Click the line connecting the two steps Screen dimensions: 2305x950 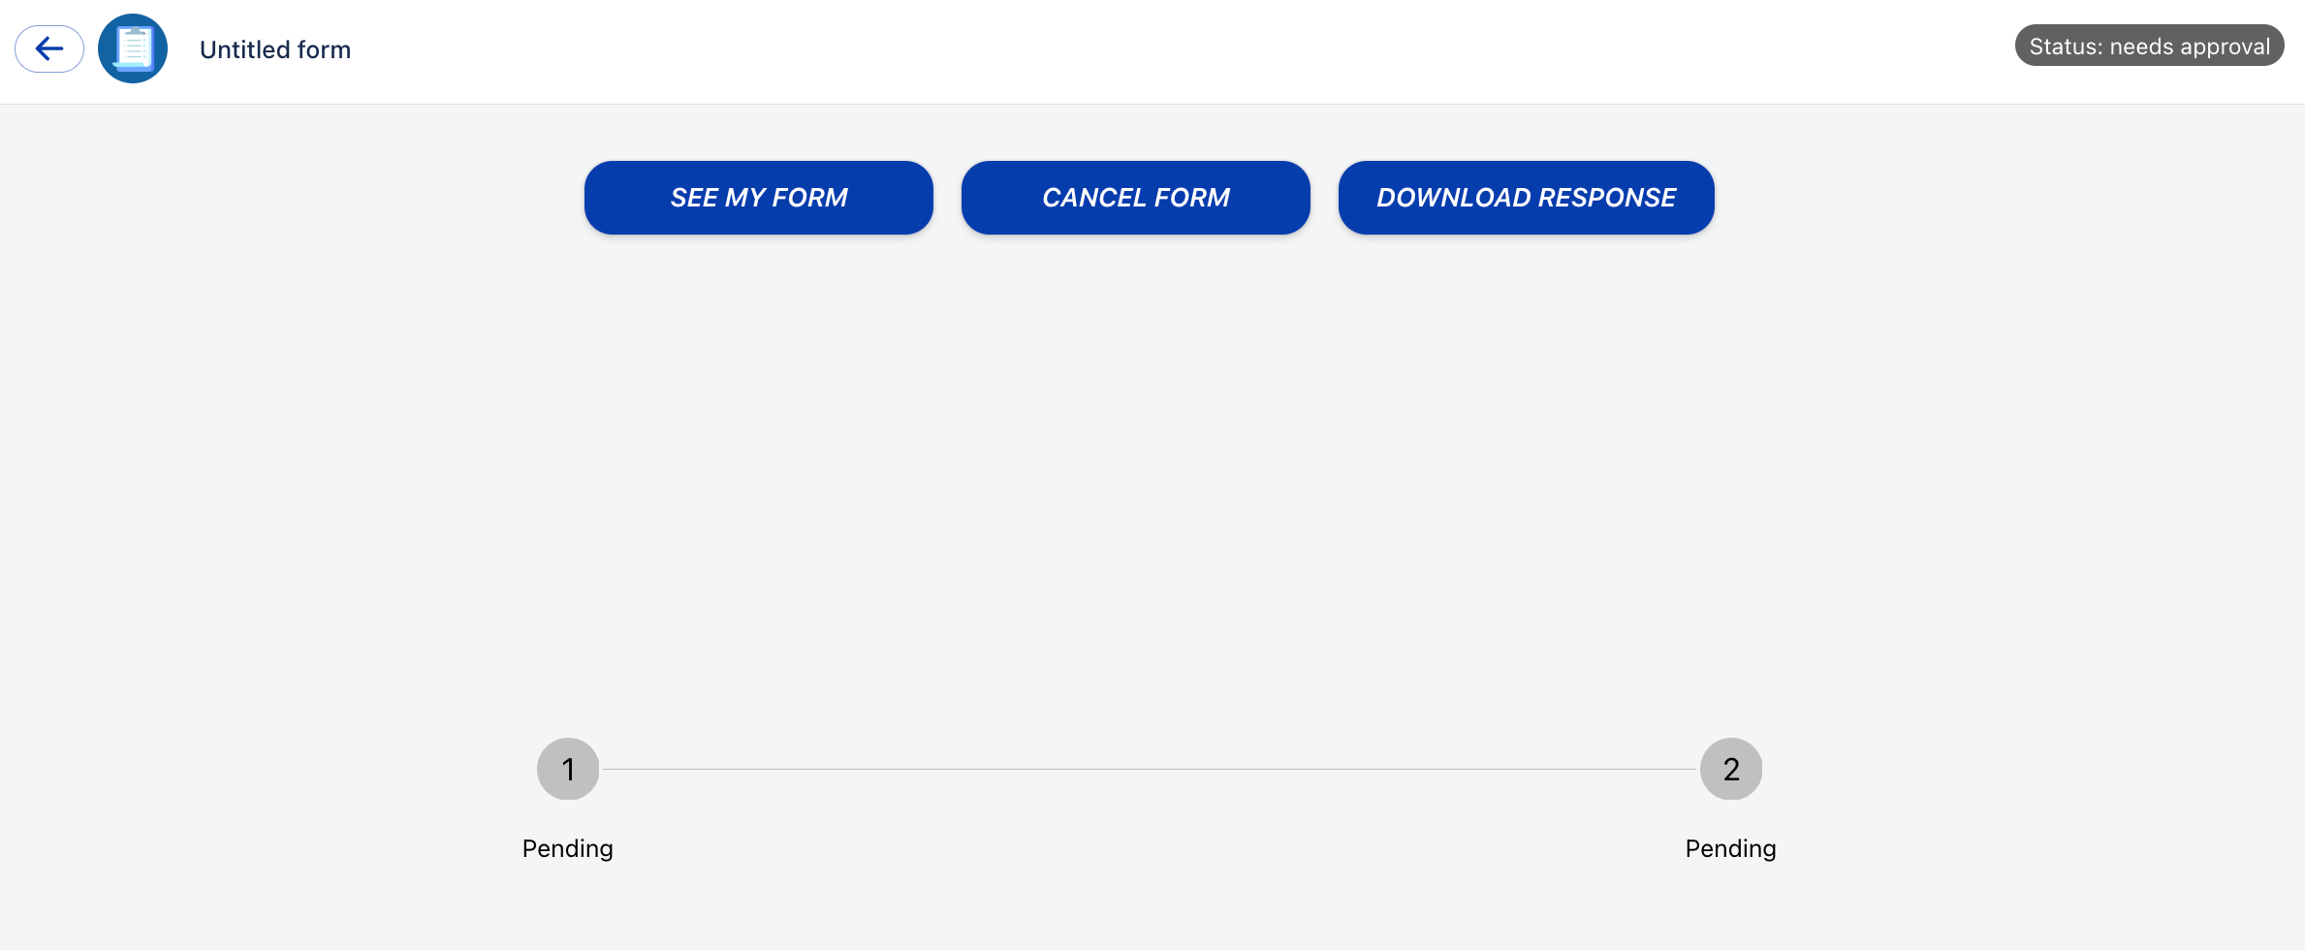tap(1149, 769)
